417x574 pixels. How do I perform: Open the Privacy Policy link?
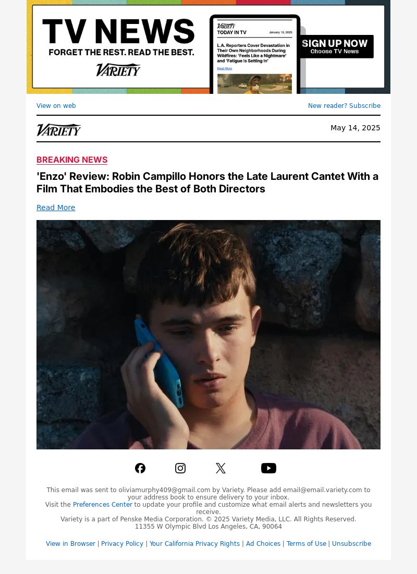coord(122,544)
